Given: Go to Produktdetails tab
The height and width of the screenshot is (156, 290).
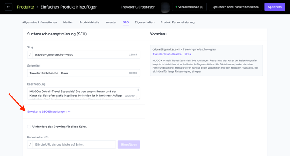Looking at the screenshot, I should (x=89, y=22).
